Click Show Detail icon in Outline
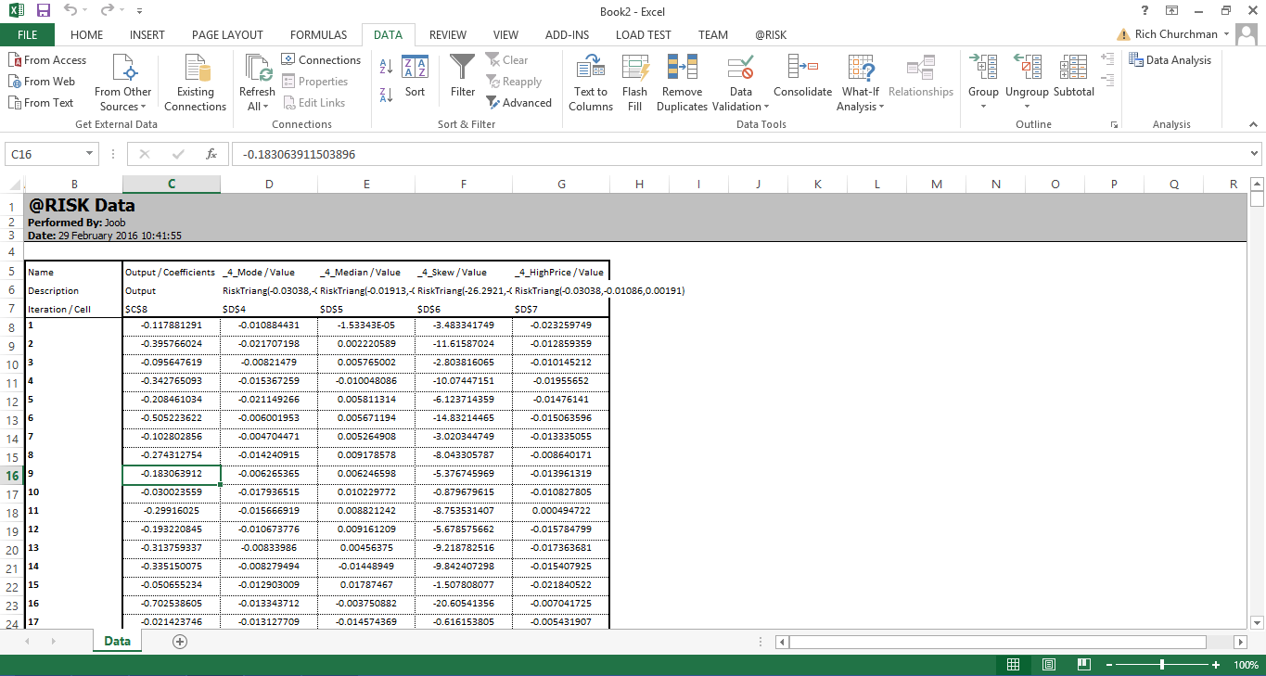This screenshot has height=676, width=1266. (1106, 57)
